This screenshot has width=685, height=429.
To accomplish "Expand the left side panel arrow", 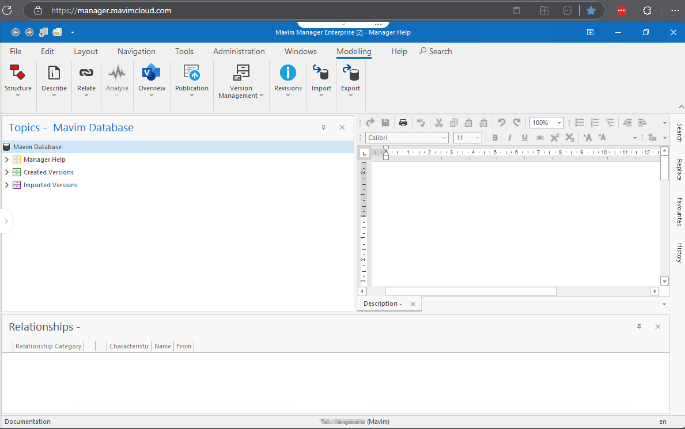I will pos(6,221).
